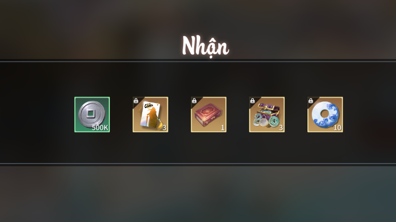Image resolution: width=396 pixels, height=222 pixels.
Task: Dismiss by clicking blurred area below reward panel
Action: (198, 194)
